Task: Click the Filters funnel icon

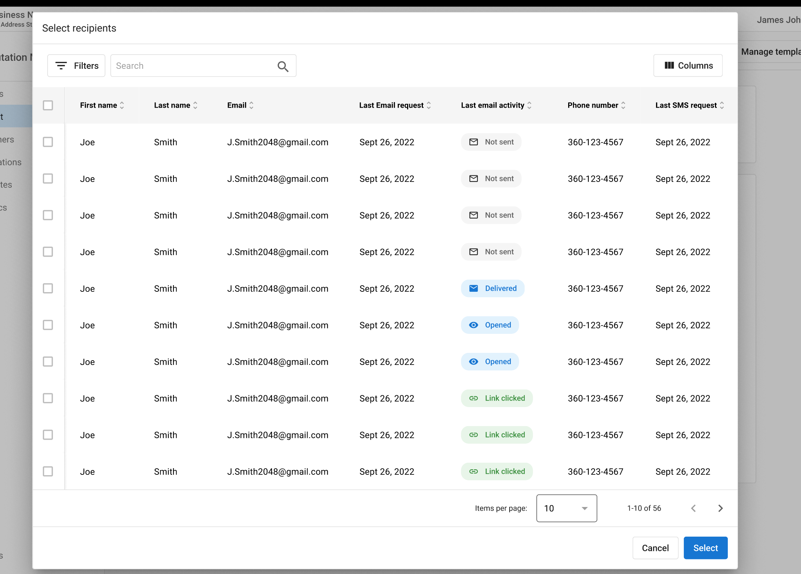Action: pyautogui.click(x=61, y=66)
